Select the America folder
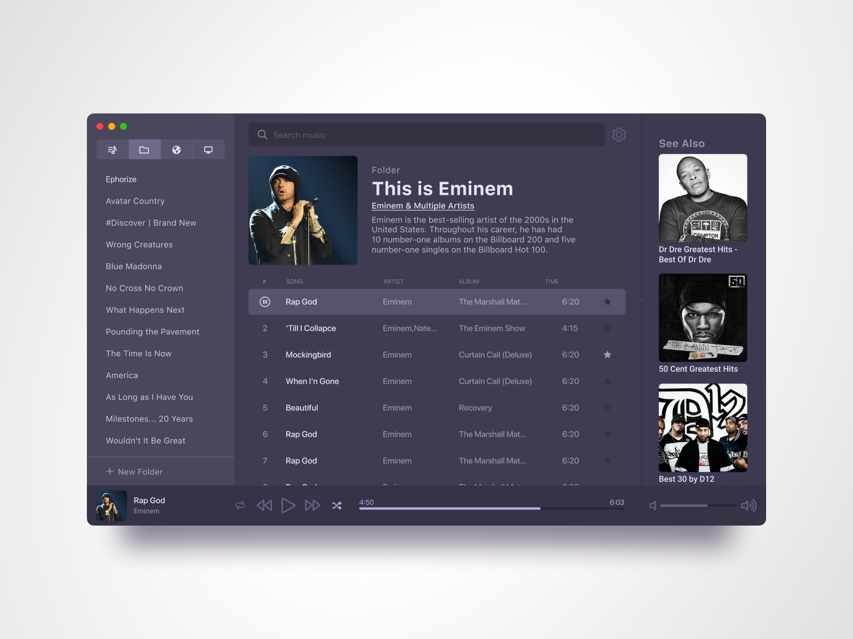 click(x=122, y=375)
